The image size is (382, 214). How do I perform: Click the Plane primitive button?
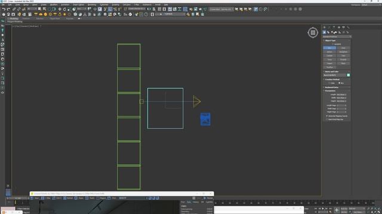click(344, 64)
